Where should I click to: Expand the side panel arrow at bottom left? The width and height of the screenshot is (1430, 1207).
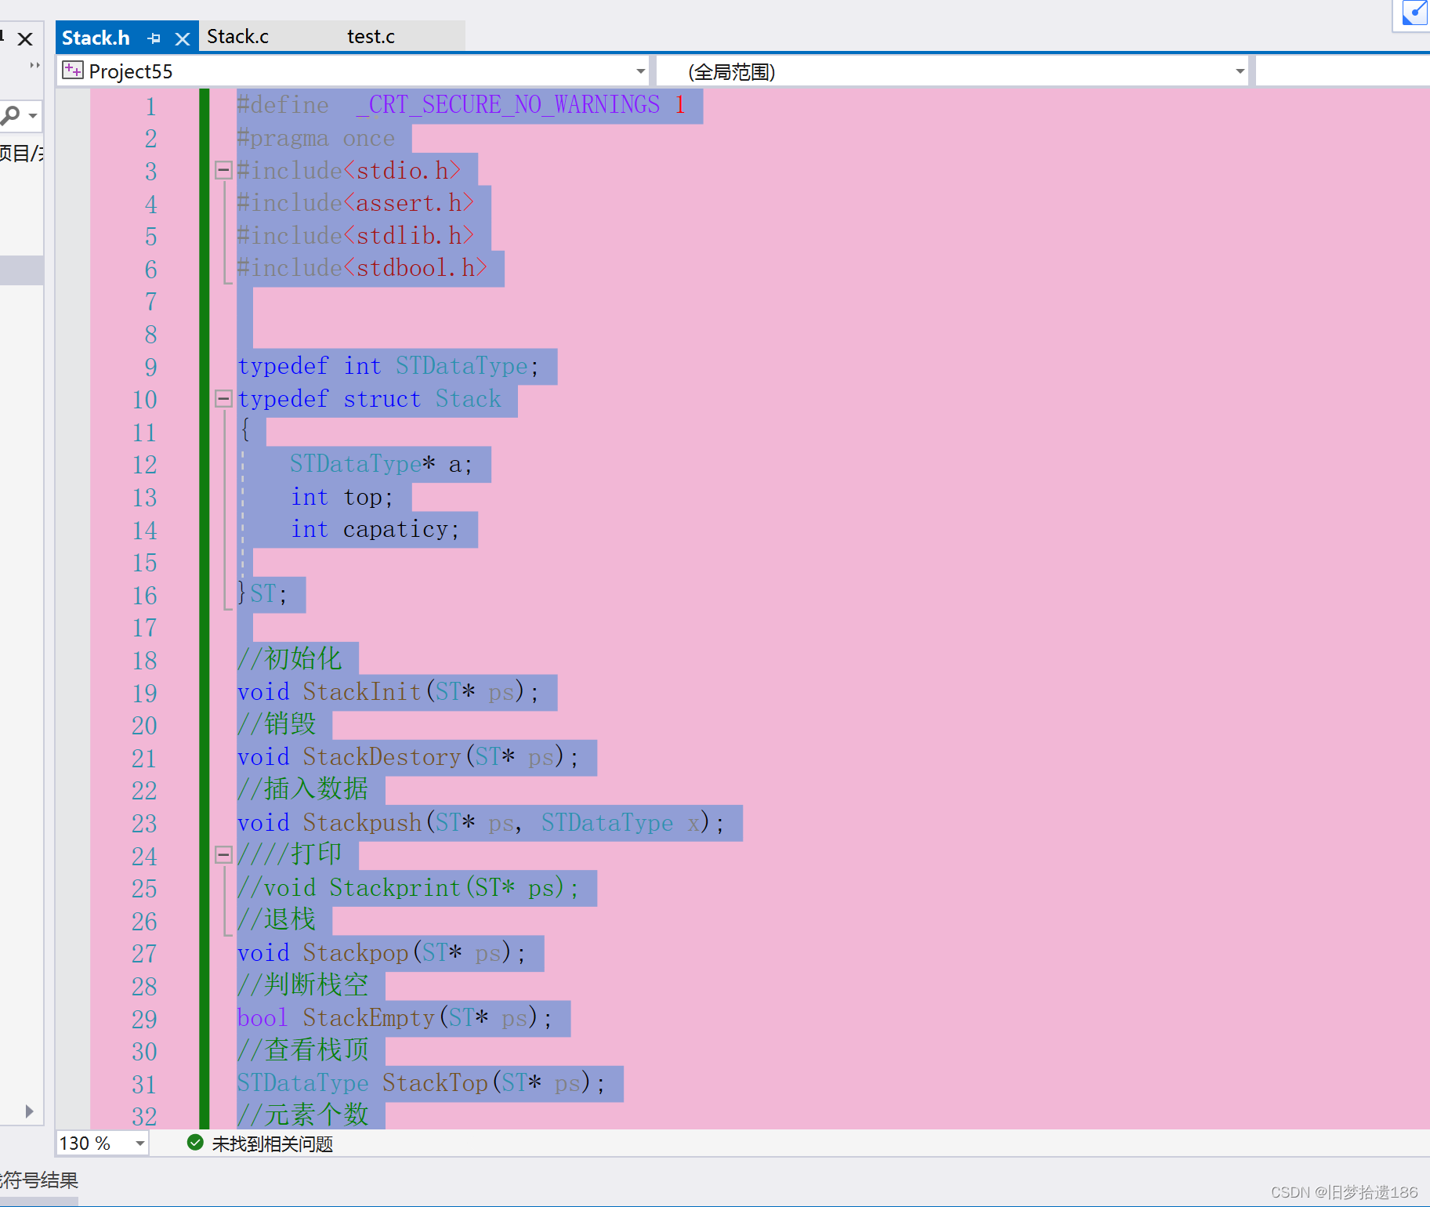click(x=29, y=1111)
